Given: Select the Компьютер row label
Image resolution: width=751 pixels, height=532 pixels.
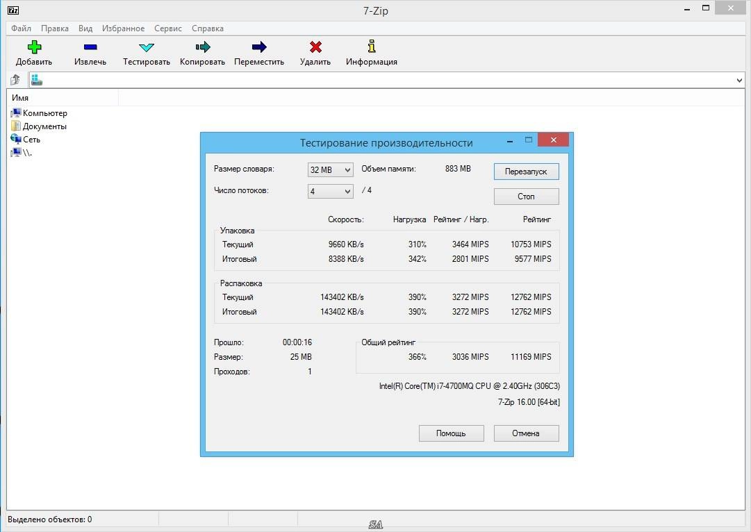Looking at the screenshot, I should pyautogui.click(x=45, y=113).
